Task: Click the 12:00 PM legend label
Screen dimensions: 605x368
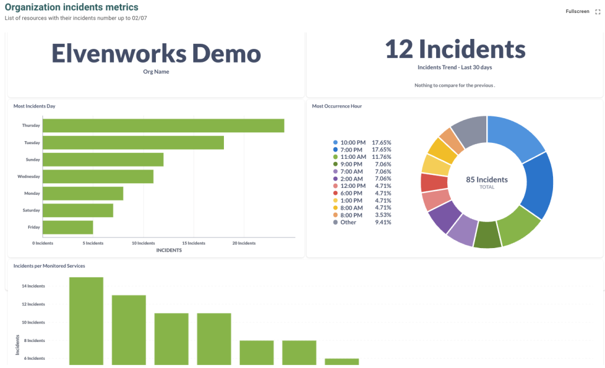Action: point(353,186)
